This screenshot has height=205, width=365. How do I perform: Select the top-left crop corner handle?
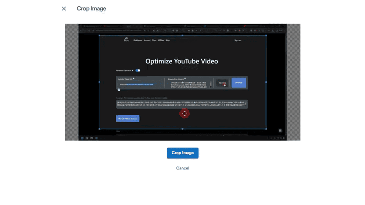point(100,35)
